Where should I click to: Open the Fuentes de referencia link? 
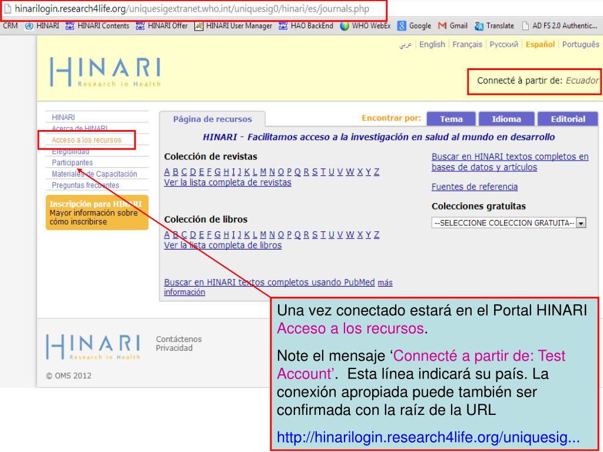click(475, 187)
